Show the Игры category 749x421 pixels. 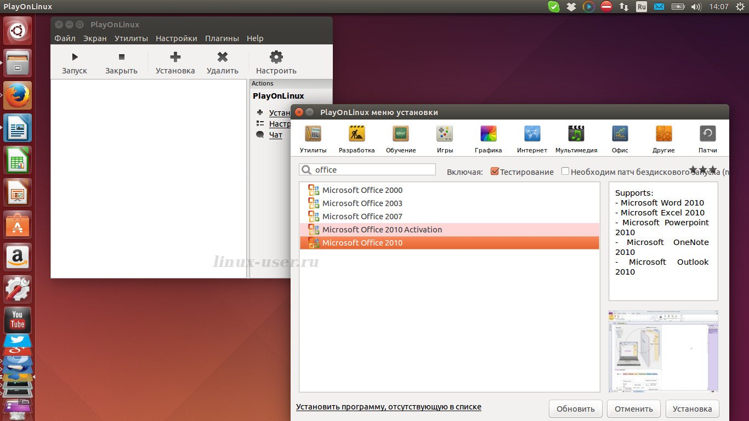click(445, 139)
